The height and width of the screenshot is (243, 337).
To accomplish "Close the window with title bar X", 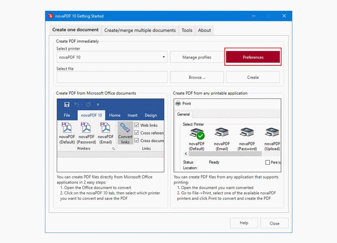I will coord(284,16).
